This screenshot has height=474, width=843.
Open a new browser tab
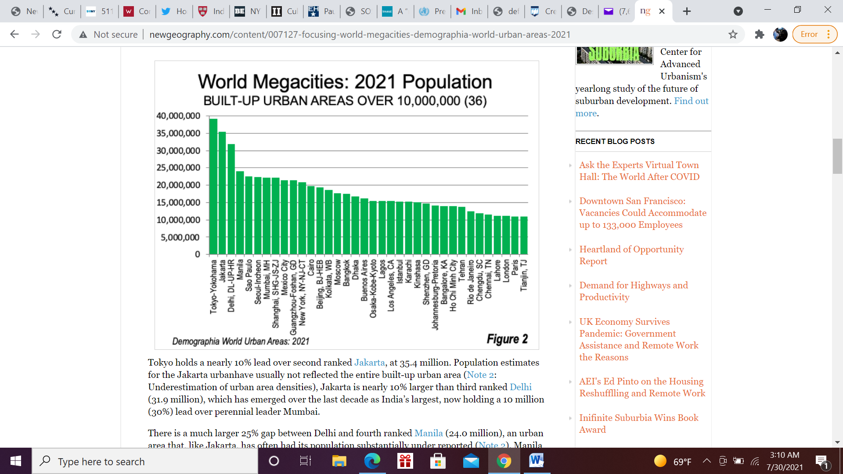point(687,11)
